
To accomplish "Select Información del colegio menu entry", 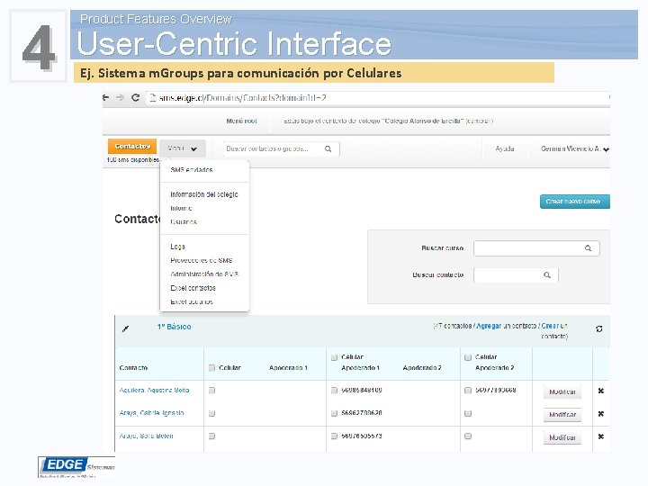I will (204, 194).
